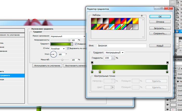The image size is (182, 111).
Task: Toggle the Инверсия checkbox
Action: pyautogui.click(x=76, y=44)
